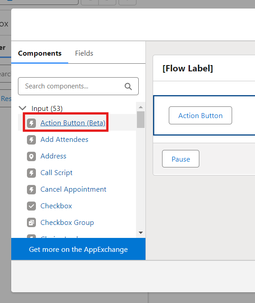Collapse the Input (53) section
Viewport: 255px width, 303px height.
pyautogui.click(x=22, y=108)
